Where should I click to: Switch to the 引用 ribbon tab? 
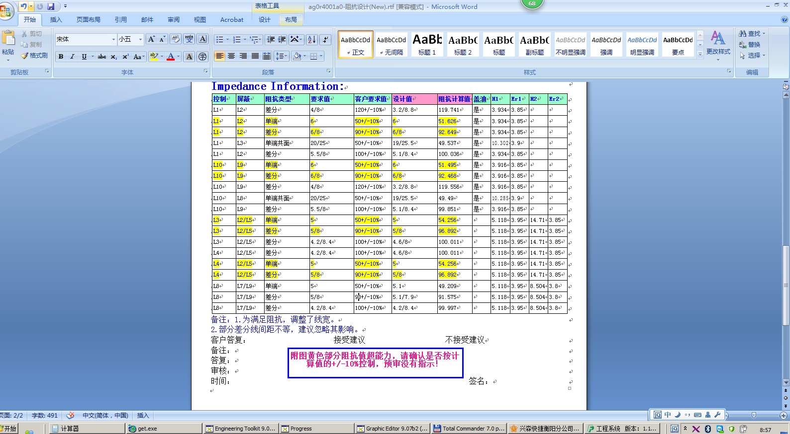click(121, 20)
